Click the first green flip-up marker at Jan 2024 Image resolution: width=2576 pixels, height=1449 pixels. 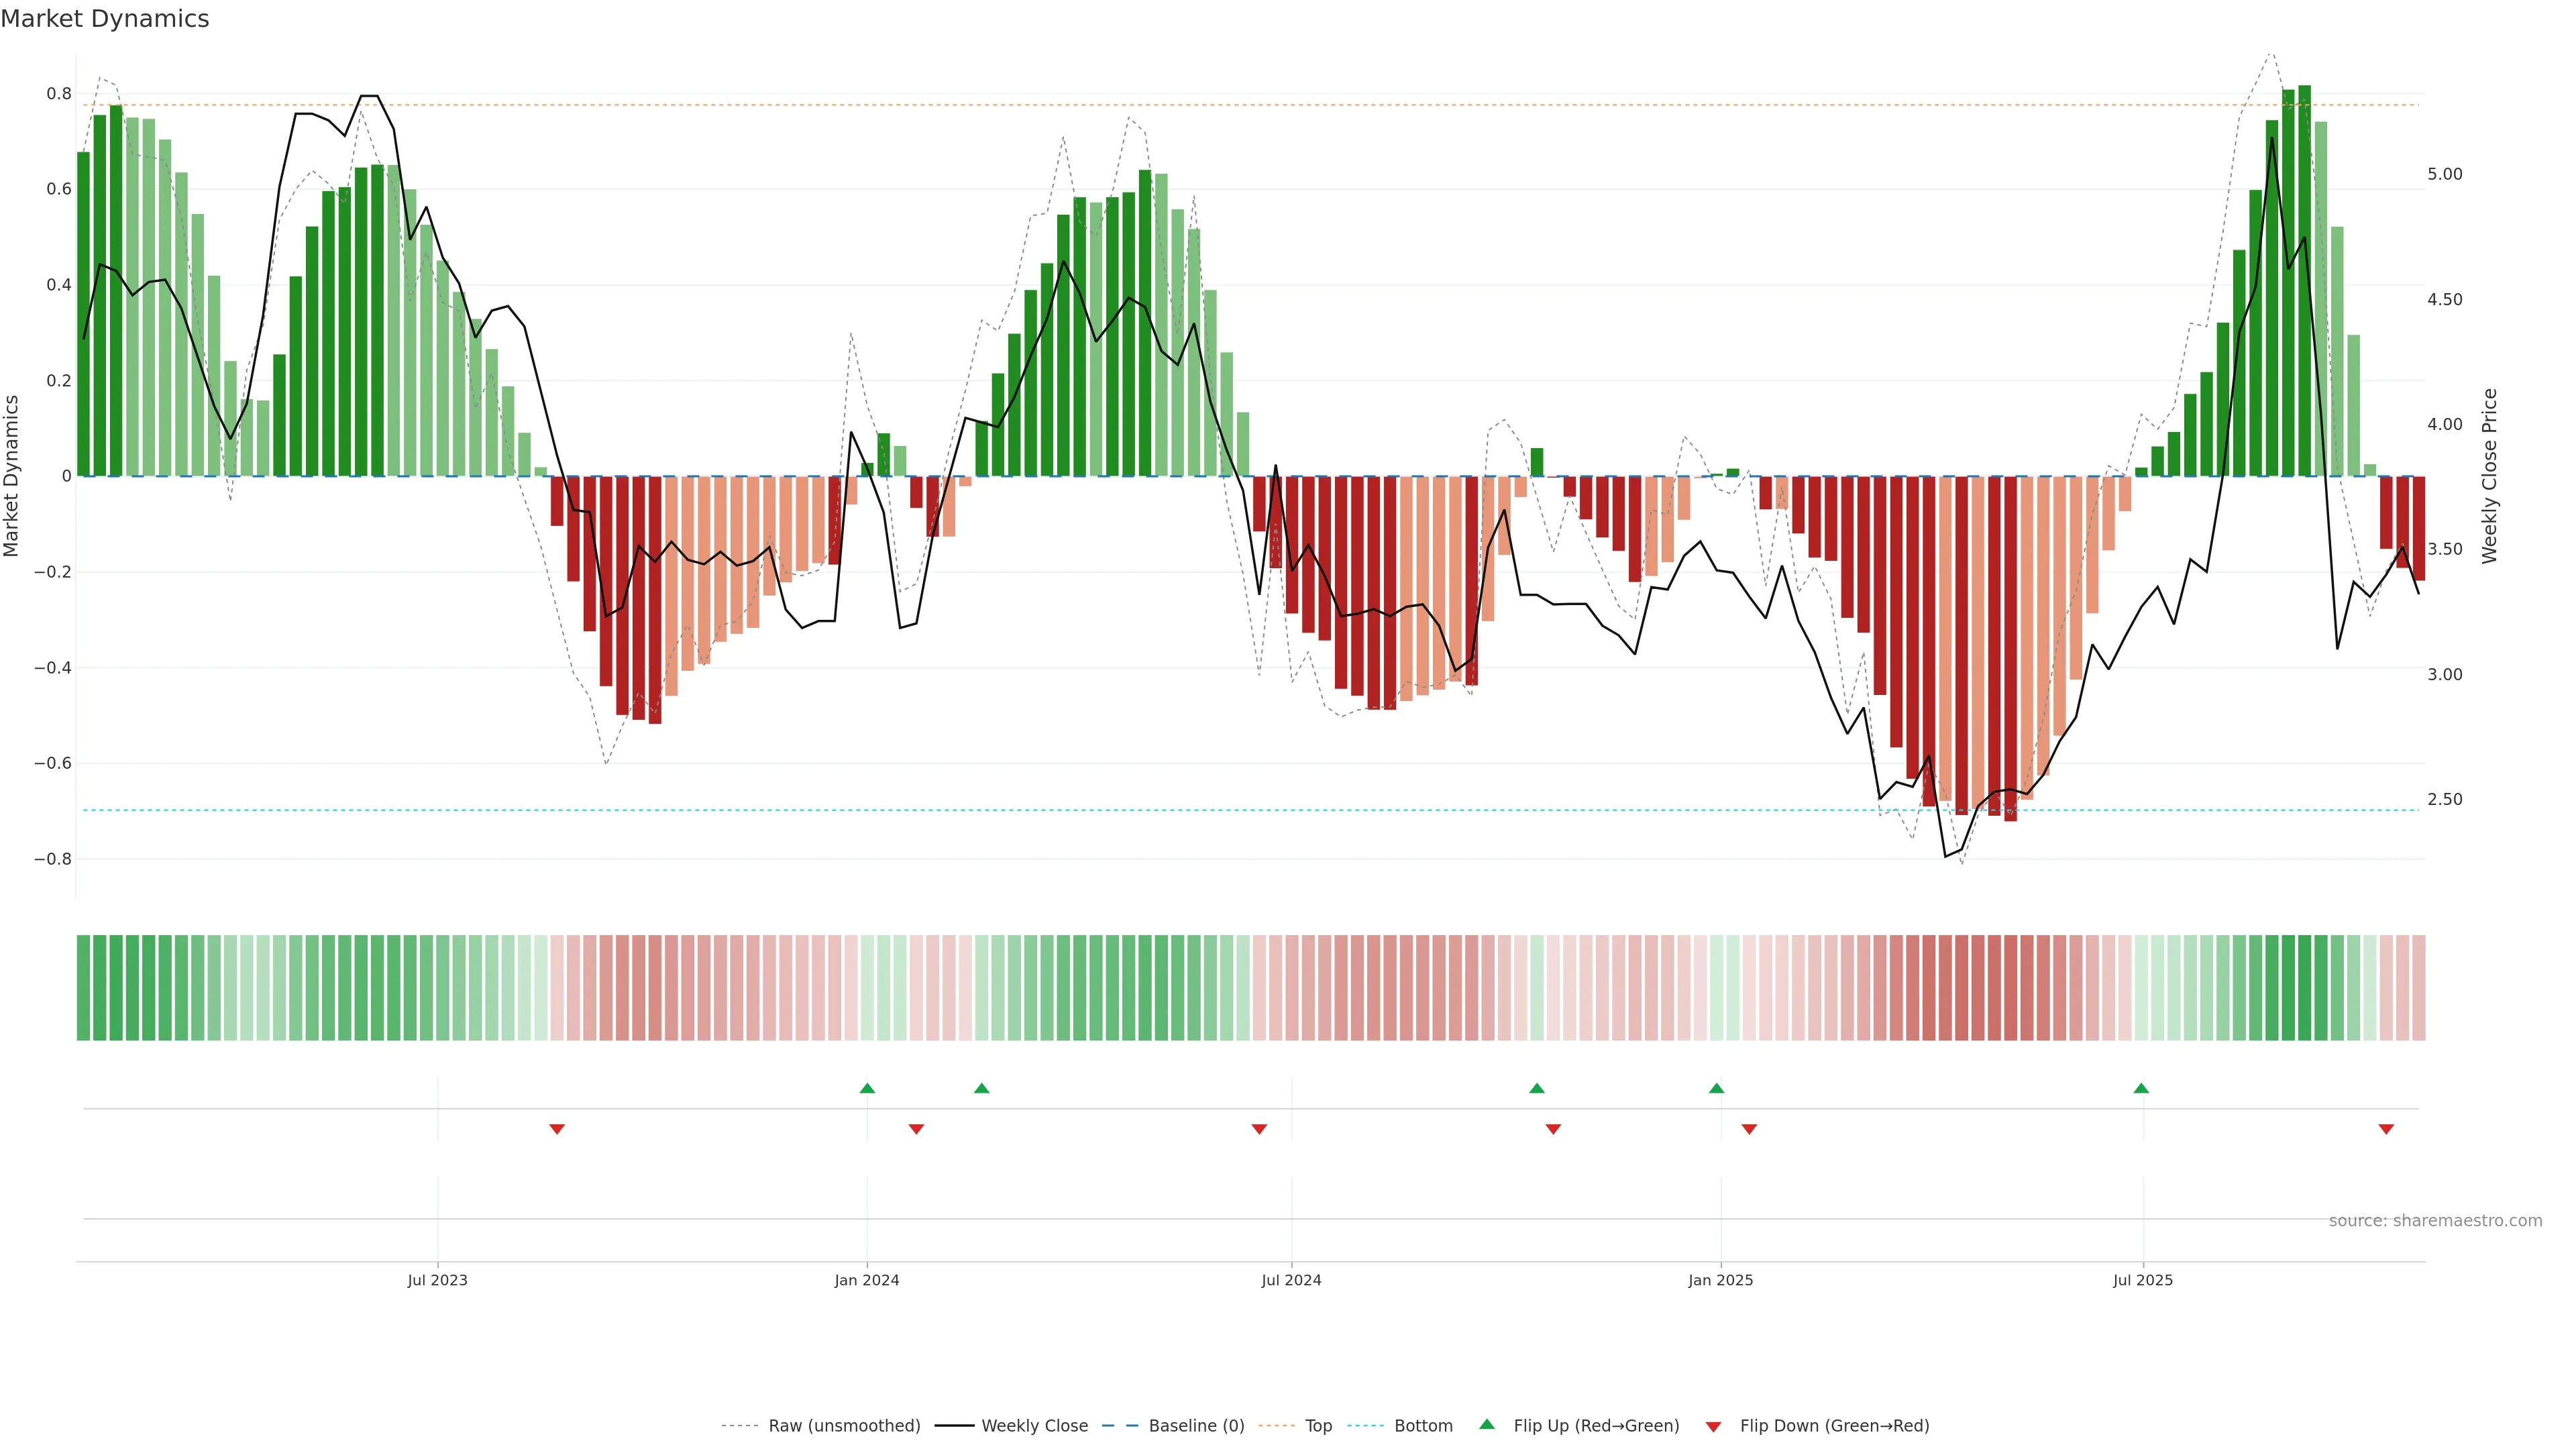[867, 1088]
